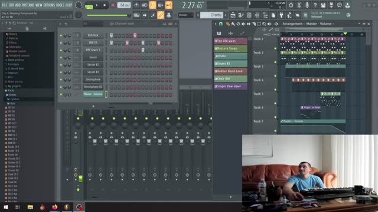Open the chat bubble icon
The image size is (378, 212).
coord(340,5)
